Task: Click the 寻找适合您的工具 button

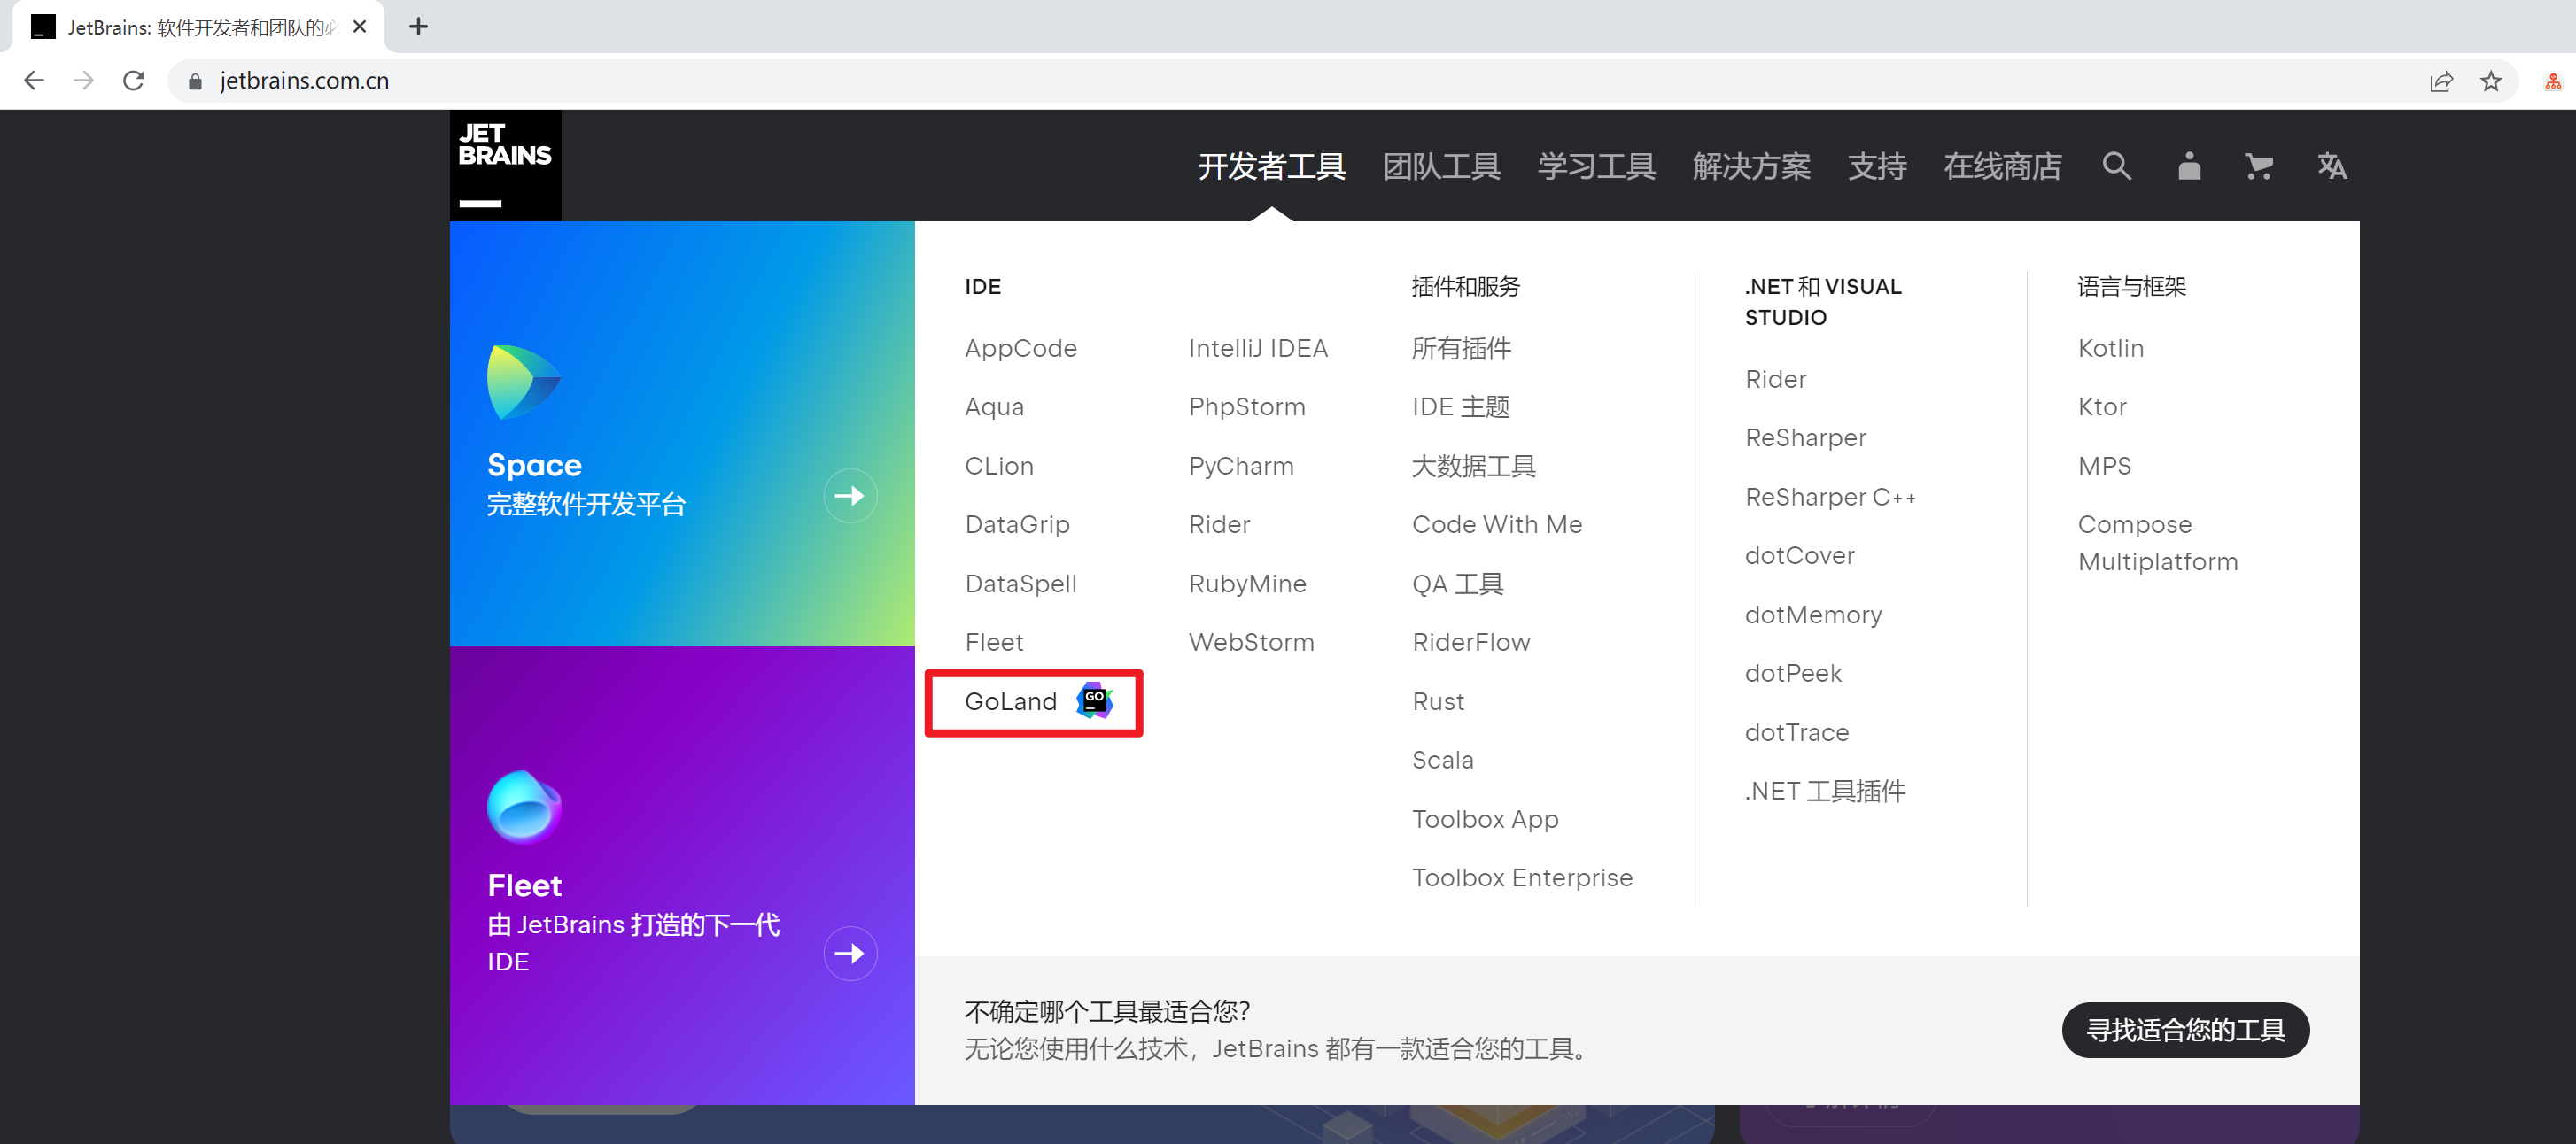Action: 2185,1030
